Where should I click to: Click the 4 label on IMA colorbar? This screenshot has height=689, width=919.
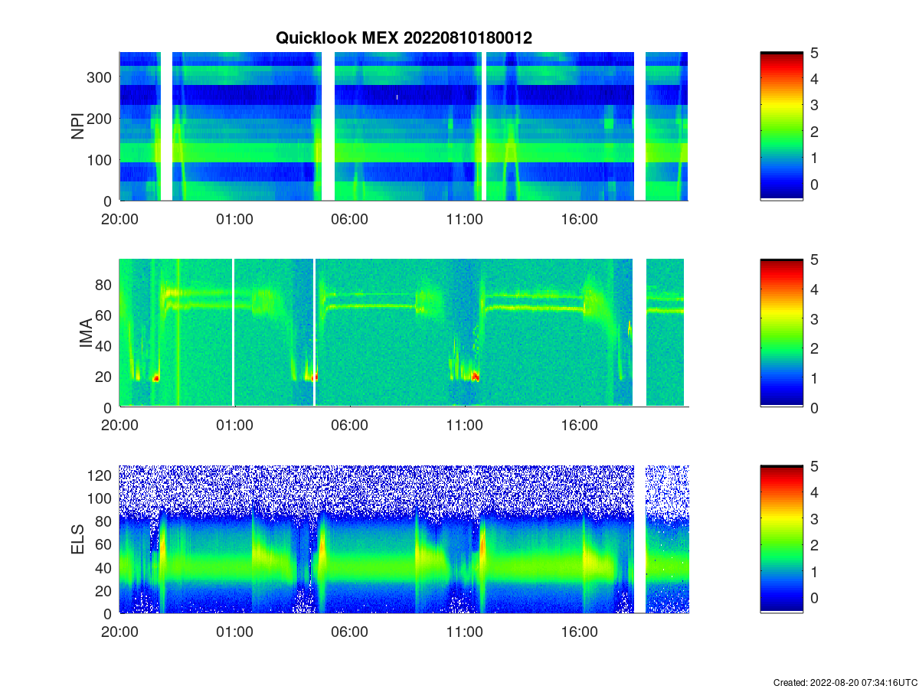click(816, 289)
